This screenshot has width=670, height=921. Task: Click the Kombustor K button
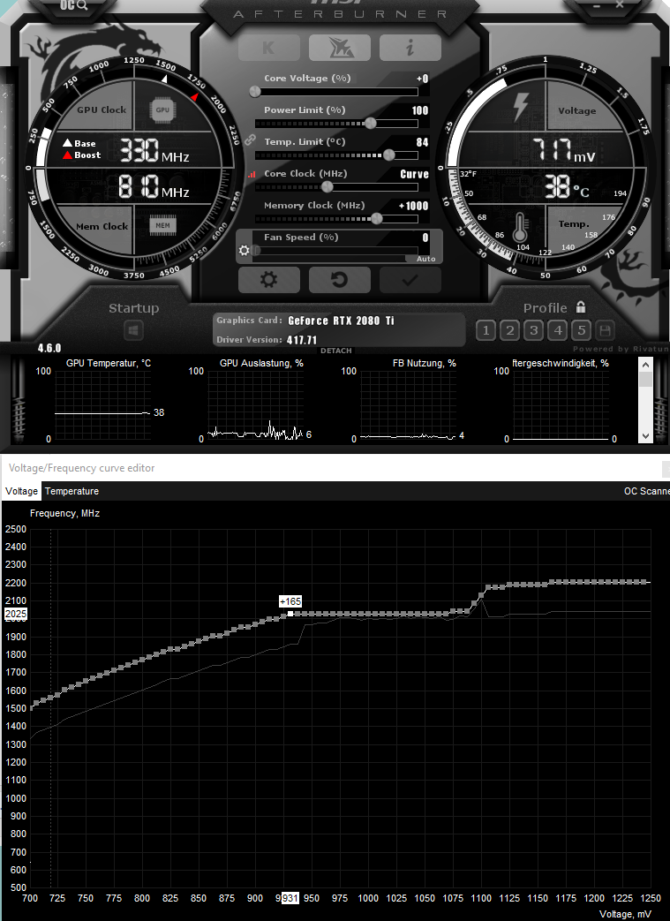coord(269,48)
